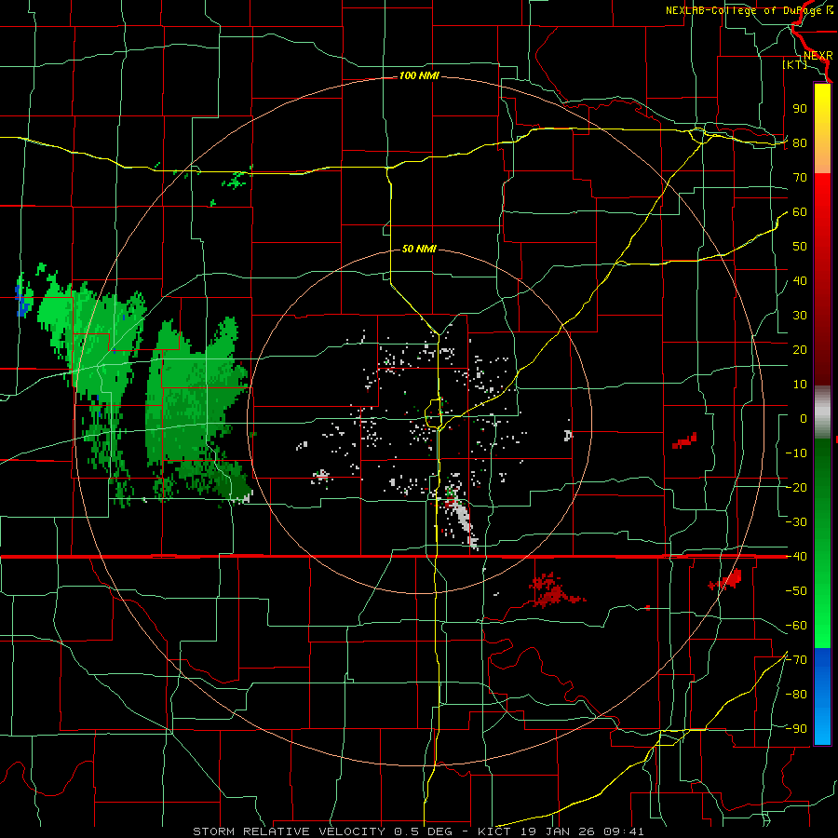
Task: Click the [KT] units label above scale
Action: [794, 64]
